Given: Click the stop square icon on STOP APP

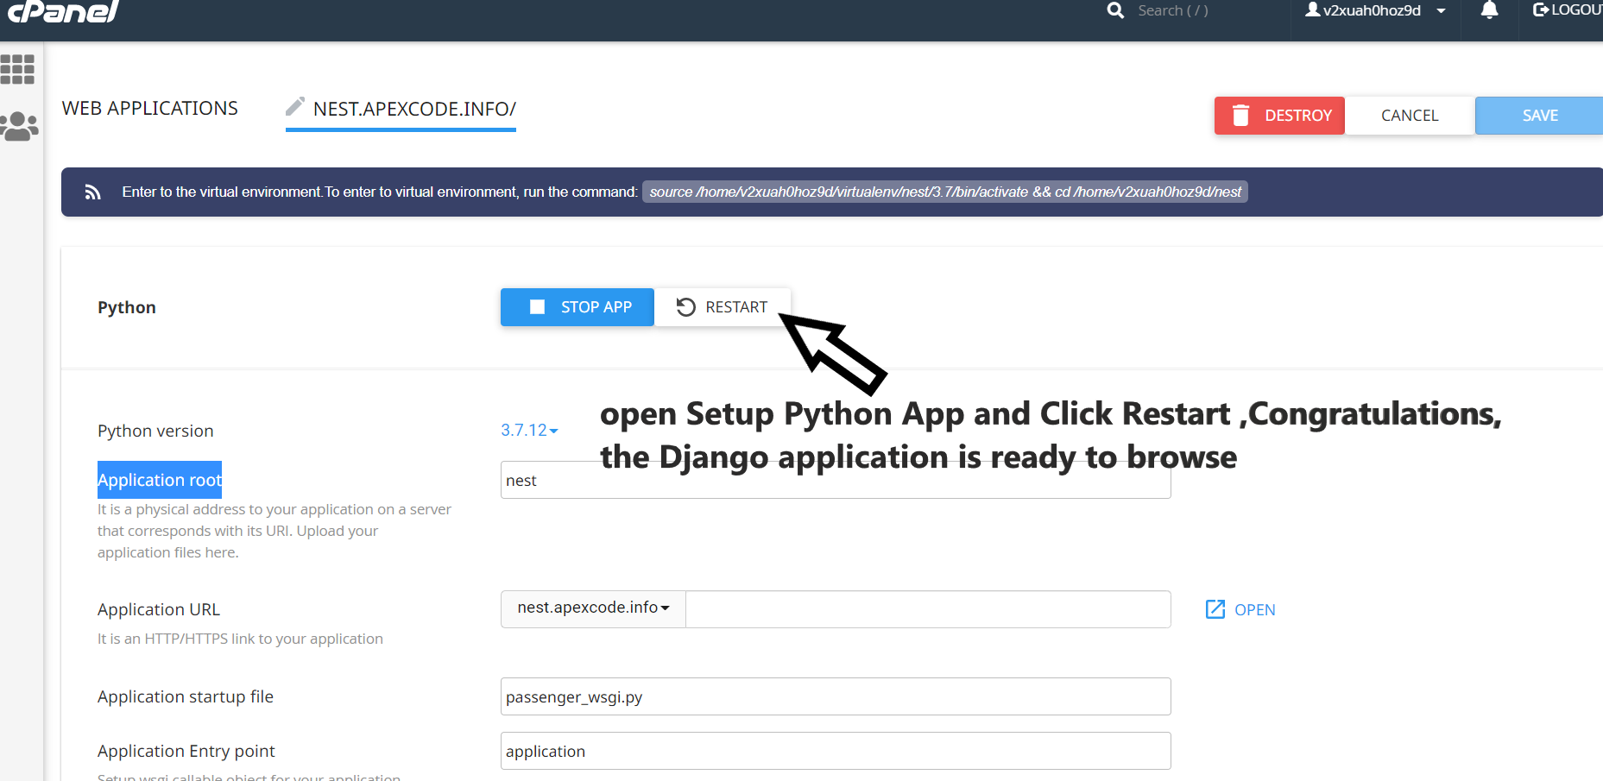Looking at the screenshot, I should (537, 306).
